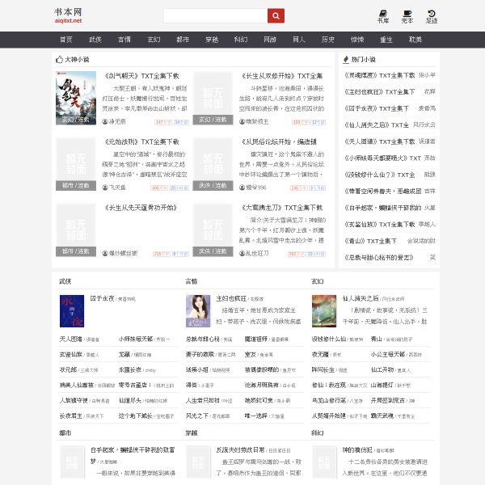Open the 惊悚 navigation category

tap(357, 40)
